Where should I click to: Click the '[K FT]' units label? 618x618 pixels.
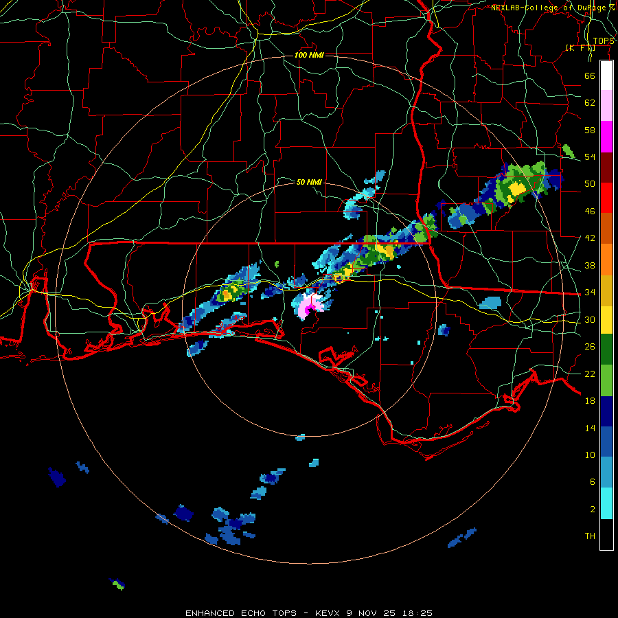pos(580,48)
